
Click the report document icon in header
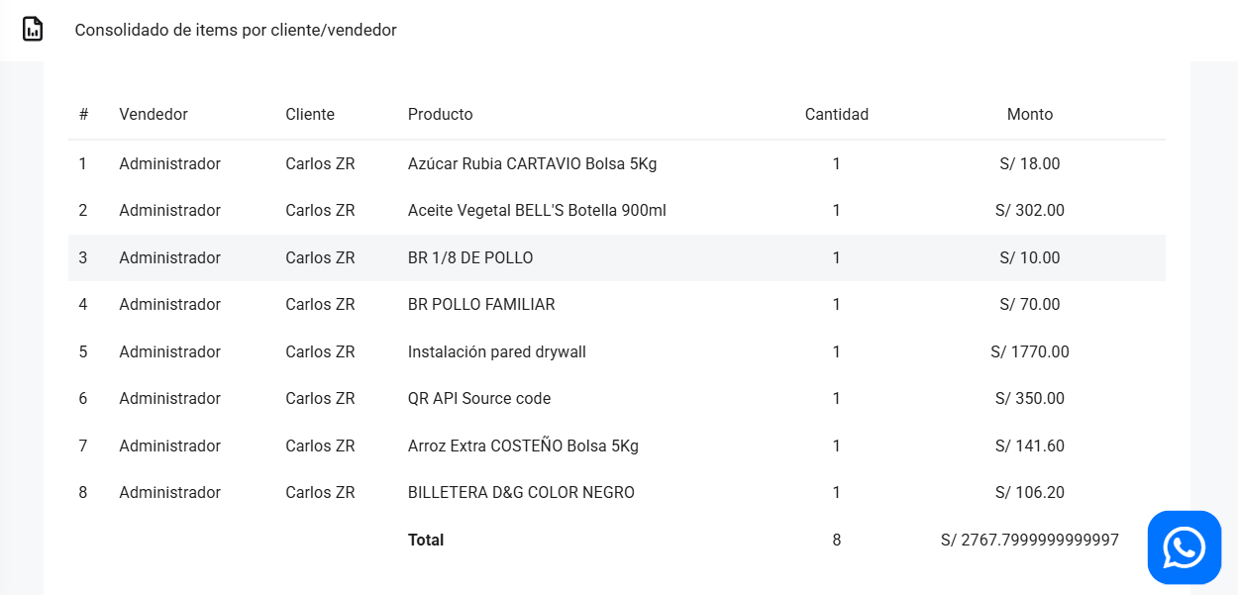click(33, 30)
